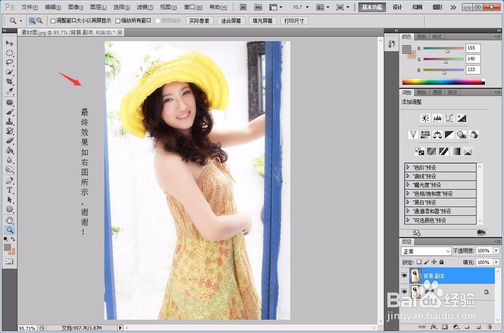The height and width of the screenshot is (333, 504).
Task: Select the Brush tool
Action: click(x=10, y=112)
